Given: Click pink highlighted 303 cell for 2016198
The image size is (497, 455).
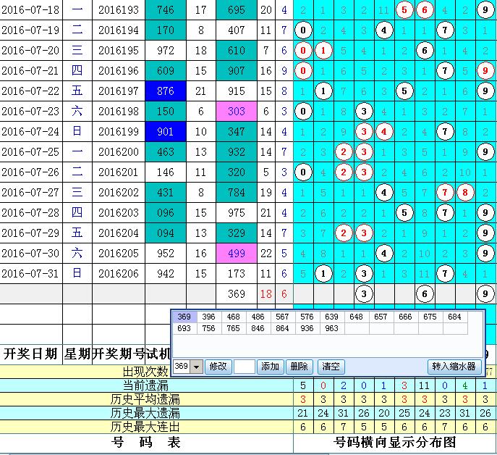Looking at the screenshot, I should [x=237, y=112].
